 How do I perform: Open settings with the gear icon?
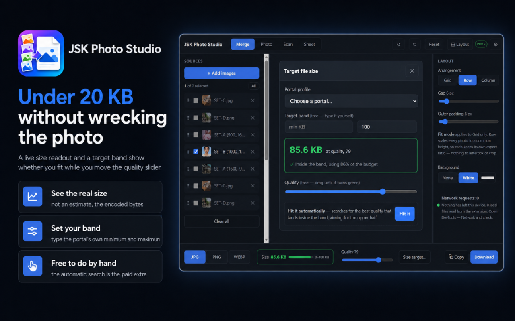(x=496, y=45)
